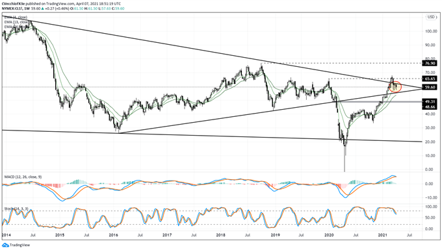
Task: Click the 59.60 current price tag
Action: 430,87
